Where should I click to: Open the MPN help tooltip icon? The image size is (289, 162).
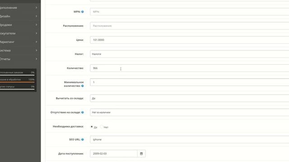click(83, 12)
